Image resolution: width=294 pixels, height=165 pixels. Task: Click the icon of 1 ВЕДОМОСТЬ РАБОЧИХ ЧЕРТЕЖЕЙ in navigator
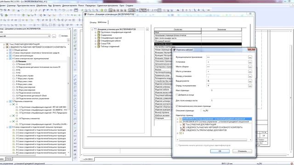[184, 127]
